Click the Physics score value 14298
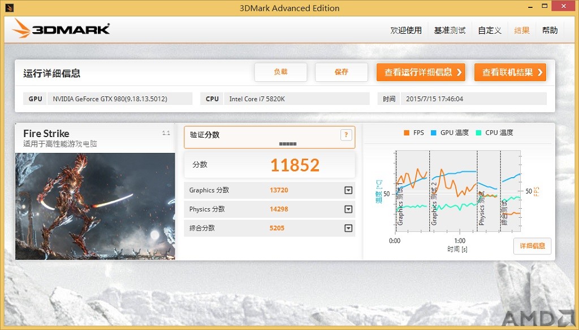 click(279, 209)
